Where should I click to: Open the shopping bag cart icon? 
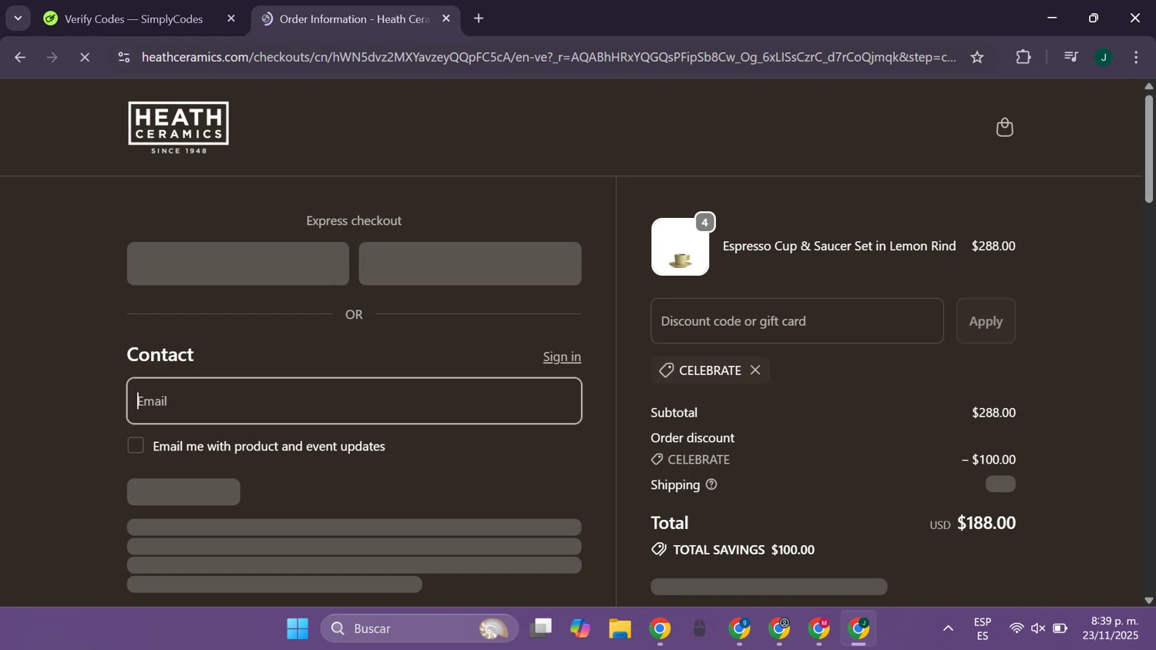(x=1004, y=127)
